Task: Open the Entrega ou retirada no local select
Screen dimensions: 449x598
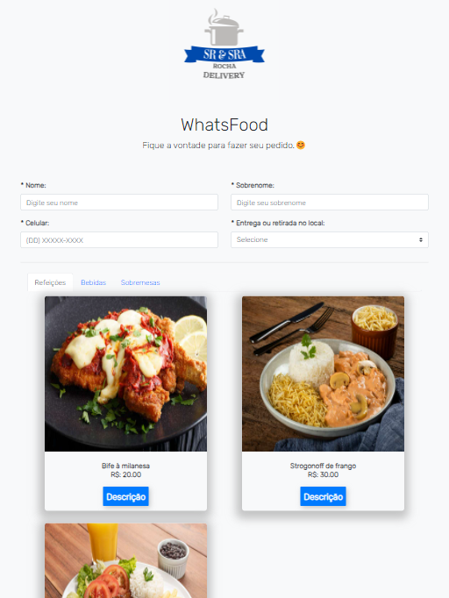Action: pos(330,240)
